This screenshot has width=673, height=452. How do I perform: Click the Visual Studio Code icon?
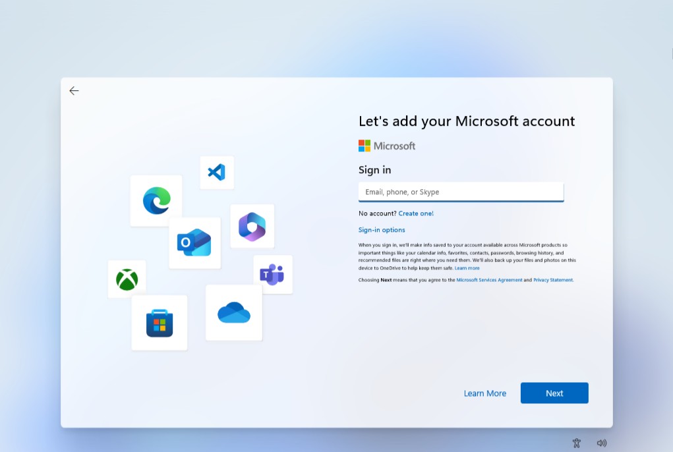[x=216, y=173]
